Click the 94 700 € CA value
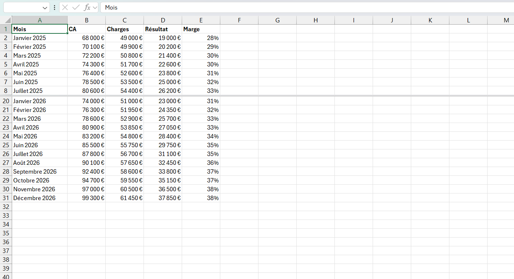 coord(87,180)
